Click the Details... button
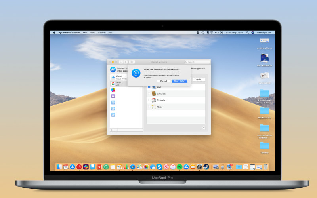 (199, 80)
